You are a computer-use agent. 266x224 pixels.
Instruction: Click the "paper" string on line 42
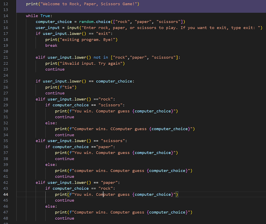[x=109, y=183]
